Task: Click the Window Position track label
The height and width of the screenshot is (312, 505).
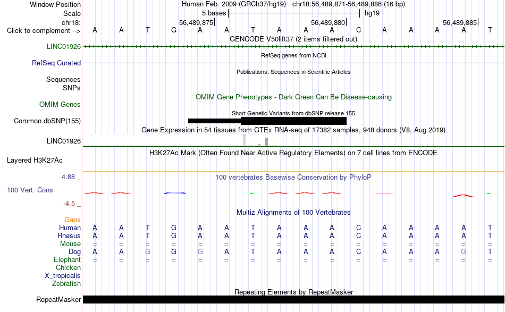Action: pos(55,4)
